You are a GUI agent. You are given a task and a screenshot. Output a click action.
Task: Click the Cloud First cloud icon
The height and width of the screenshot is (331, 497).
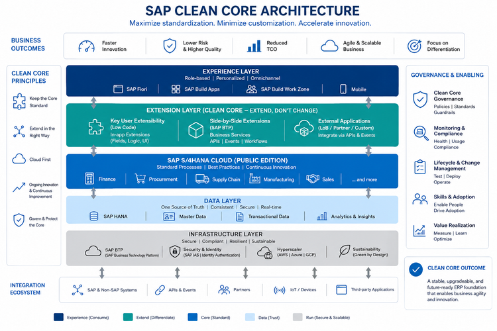pyautogui.click(x=19, y=158)
